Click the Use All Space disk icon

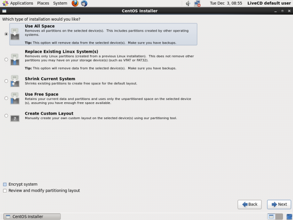point(15,34)
